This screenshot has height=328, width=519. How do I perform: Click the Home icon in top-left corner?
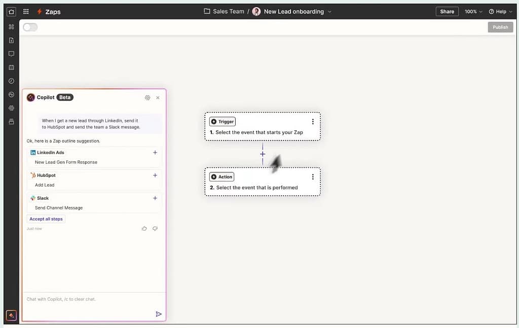(11, 11)
